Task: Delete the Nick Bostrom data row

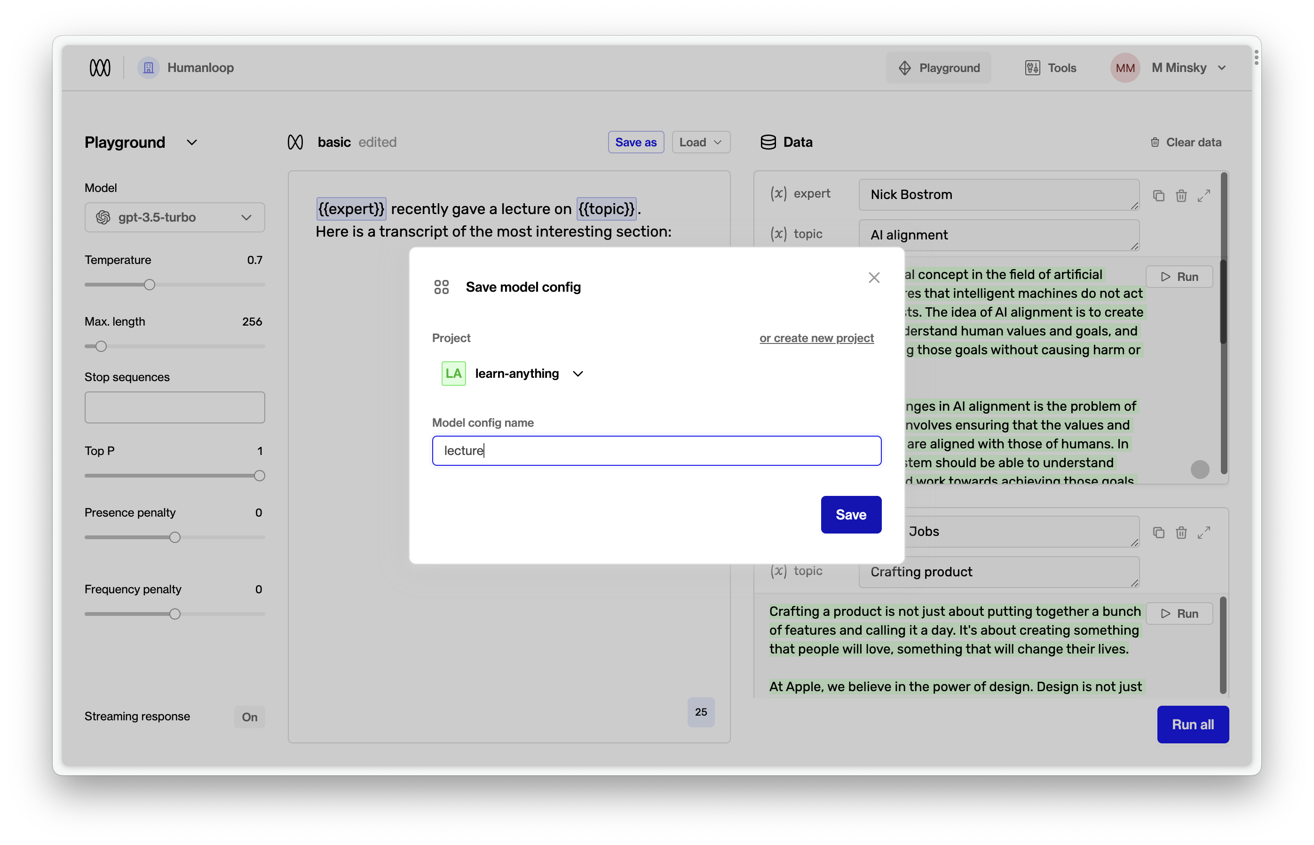Action: coord(1181,196)
